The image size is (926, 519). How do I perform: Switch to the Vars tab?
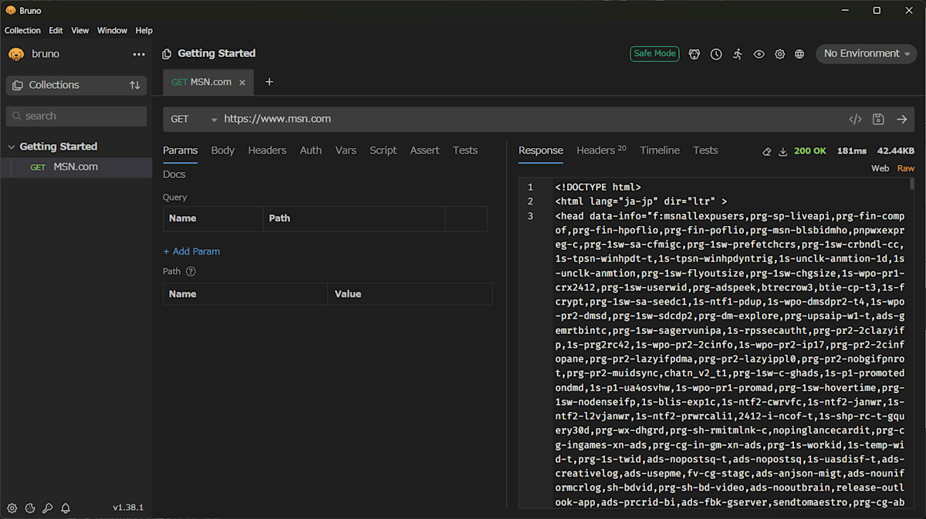coord(346,150)
